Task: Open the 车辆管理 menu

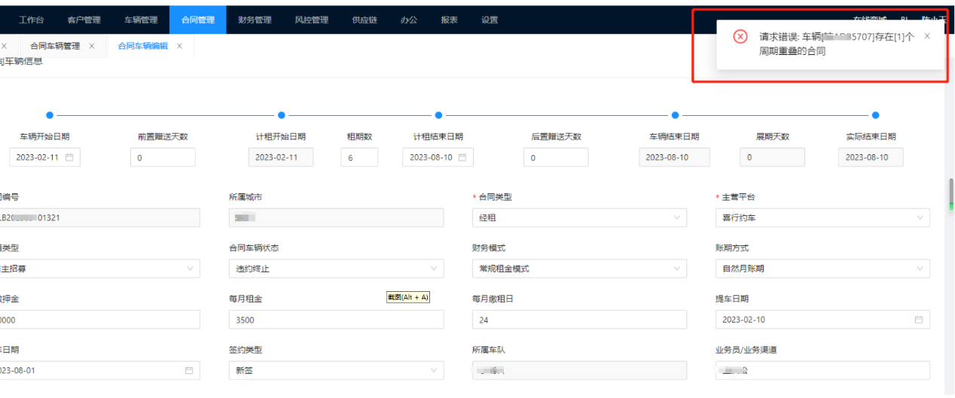Action: click(141, 20)
